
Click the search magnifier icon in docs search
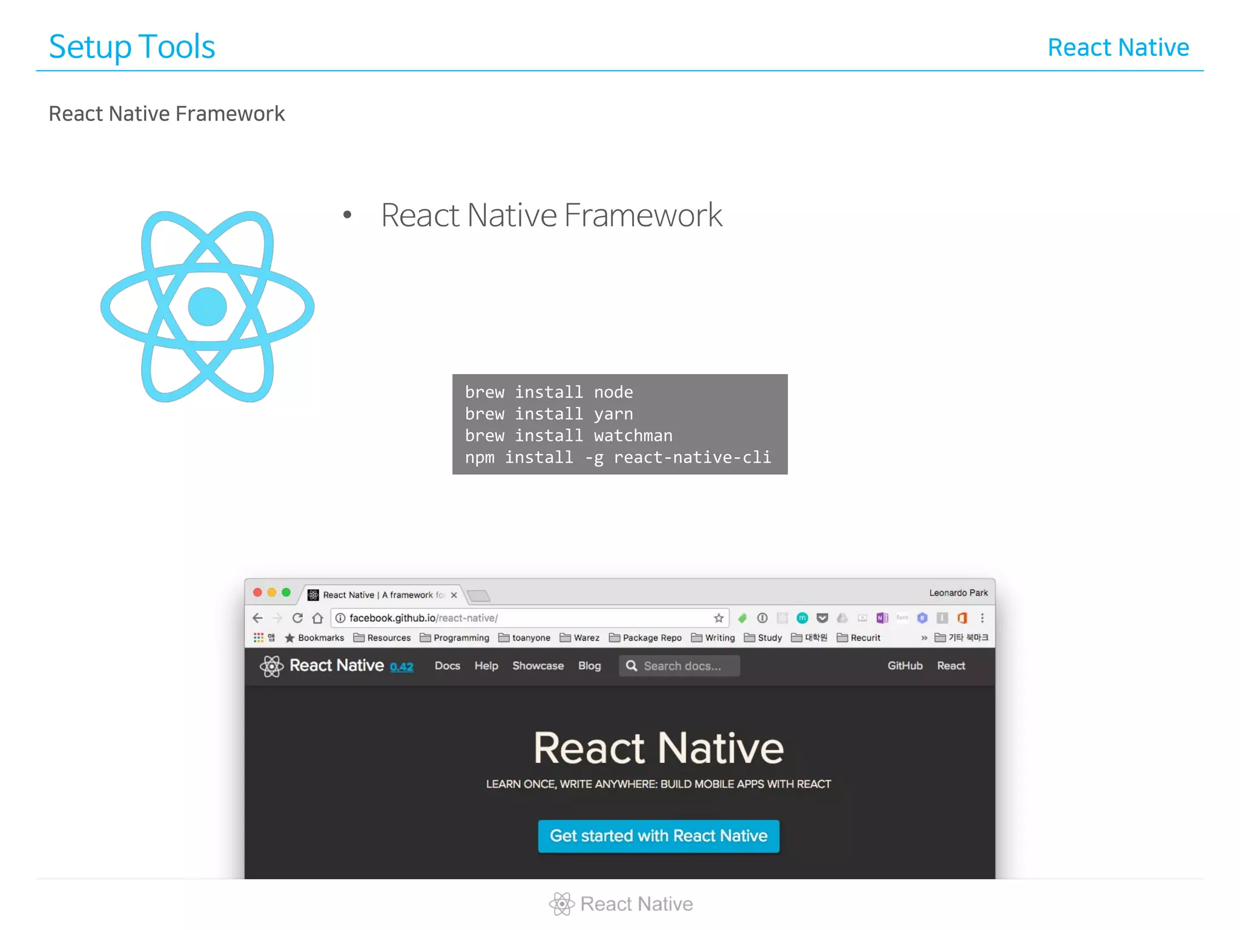(x=631, y=666)
